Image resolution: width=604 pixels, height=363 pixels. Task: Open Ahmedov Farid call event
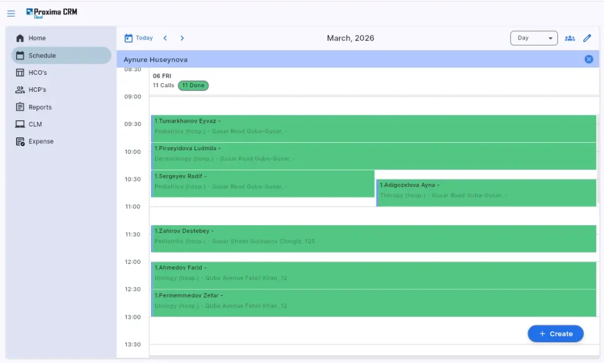point(373,276)
